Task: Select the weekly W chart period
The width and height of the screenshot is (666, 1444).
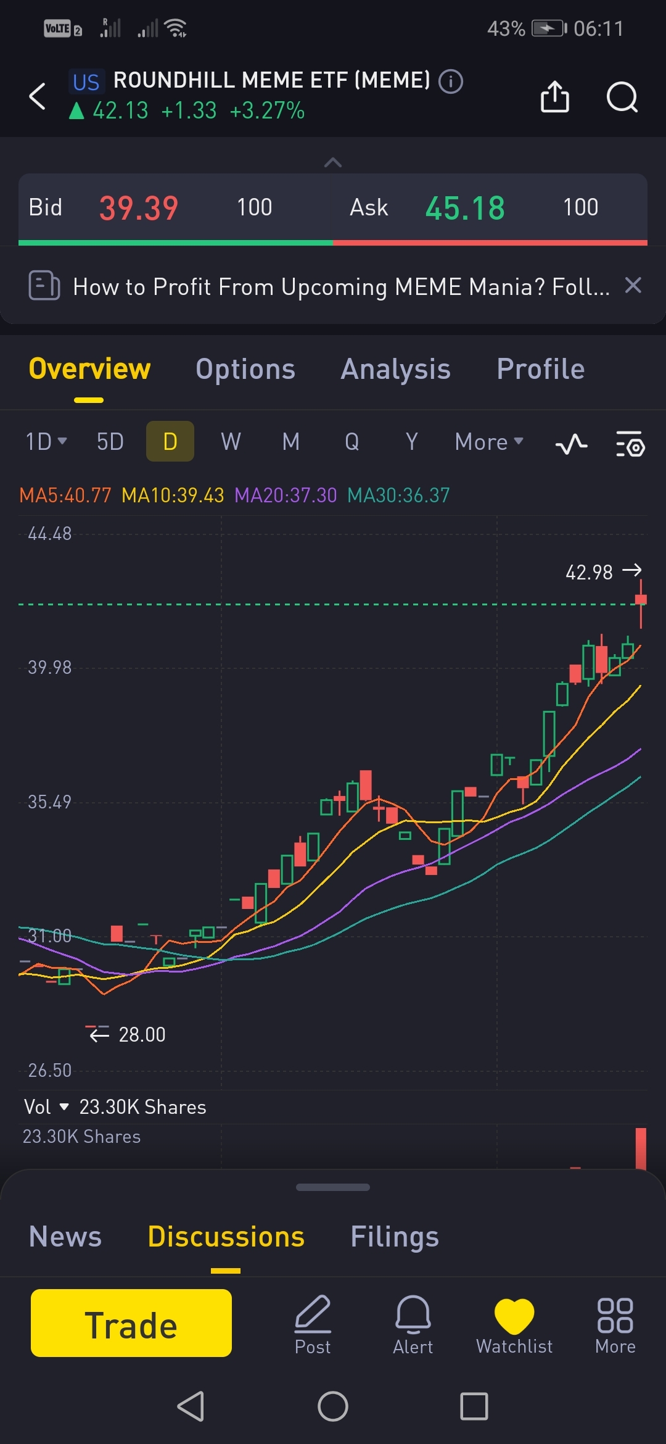Action: pos(231,442)
